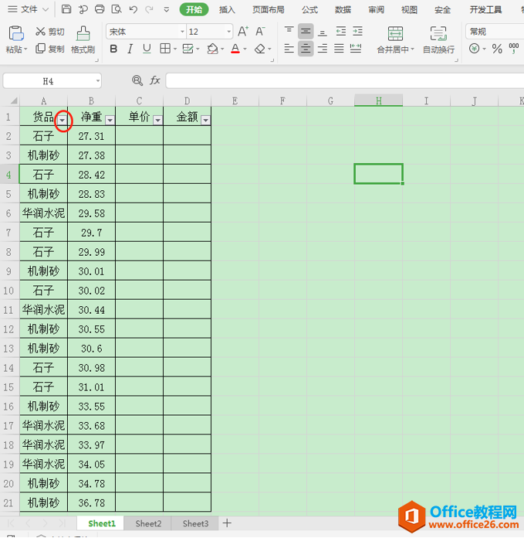Image resolution: width=524 pixels, height=538 pixels.
Task: Increase font size with large A icon
Action: [x=243, y=32]
